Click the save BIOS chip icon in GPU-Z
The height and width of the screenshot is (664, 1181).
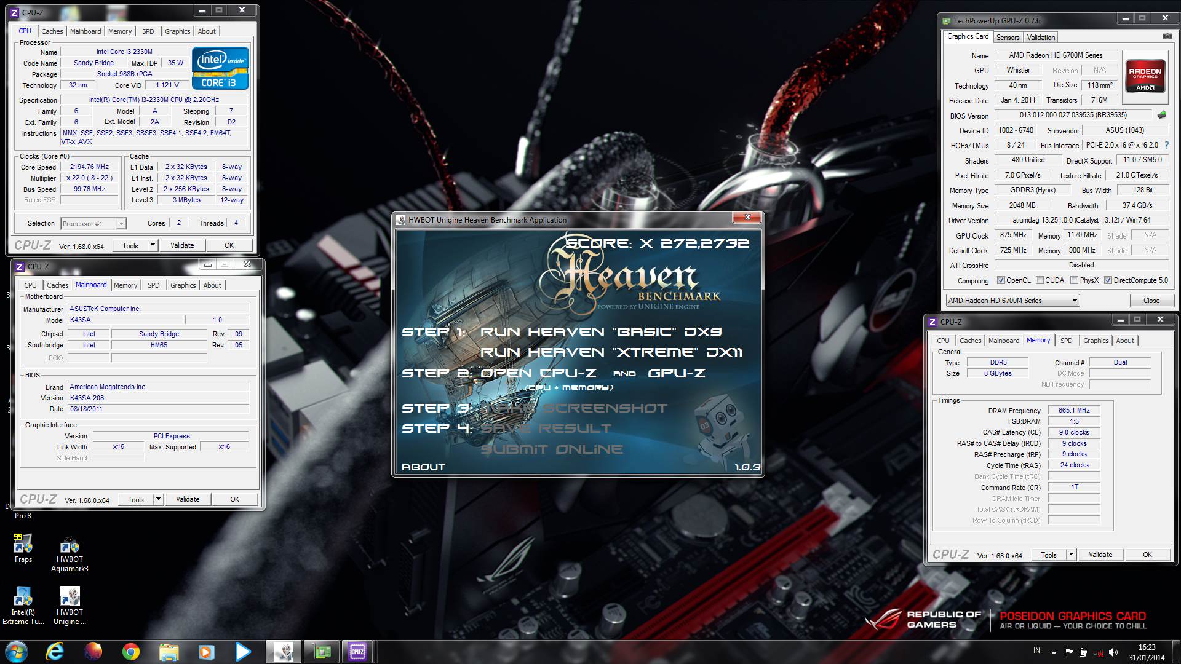pos(1162,115)
